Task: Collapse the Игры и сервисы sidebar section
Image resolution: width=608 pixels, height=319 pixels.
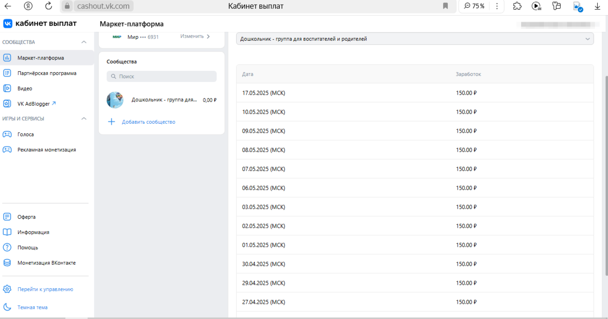Action: (x=84, y=119)
